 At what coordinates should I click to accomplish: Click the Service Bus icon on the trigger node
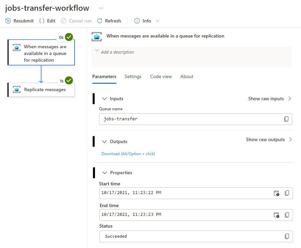click(16, 48)
